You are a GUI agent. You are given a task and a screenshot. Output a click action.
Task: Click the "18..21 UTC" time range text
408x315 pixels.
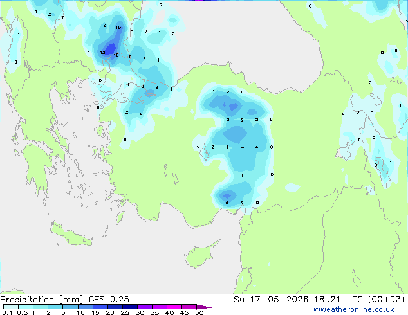click(x=338, y=300)
